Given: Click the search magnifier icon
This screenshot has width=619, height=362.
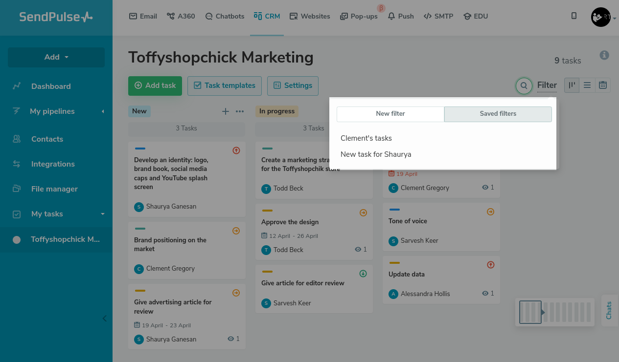Looking at the screenshot, I should [524, 86].
